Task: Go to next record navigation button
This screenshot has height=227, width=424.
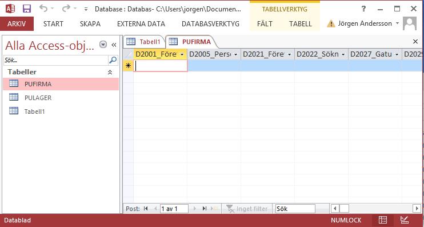Action: click(194, 209)
